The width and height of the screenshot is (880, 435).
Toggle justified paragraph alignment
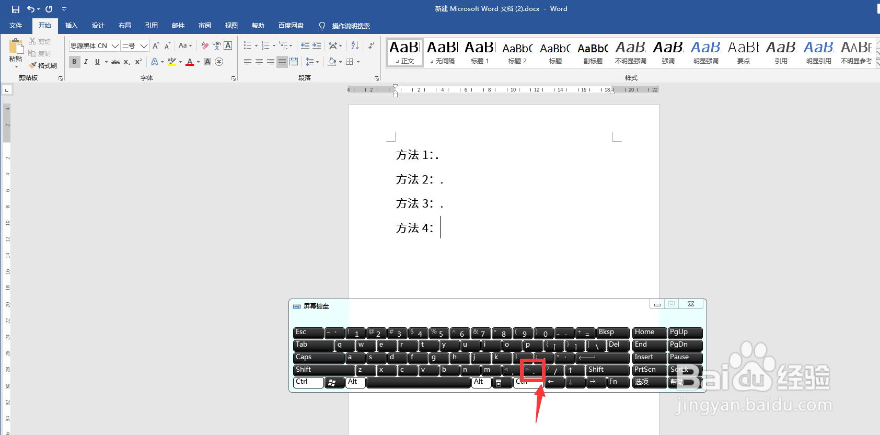(x=282, y=62)
